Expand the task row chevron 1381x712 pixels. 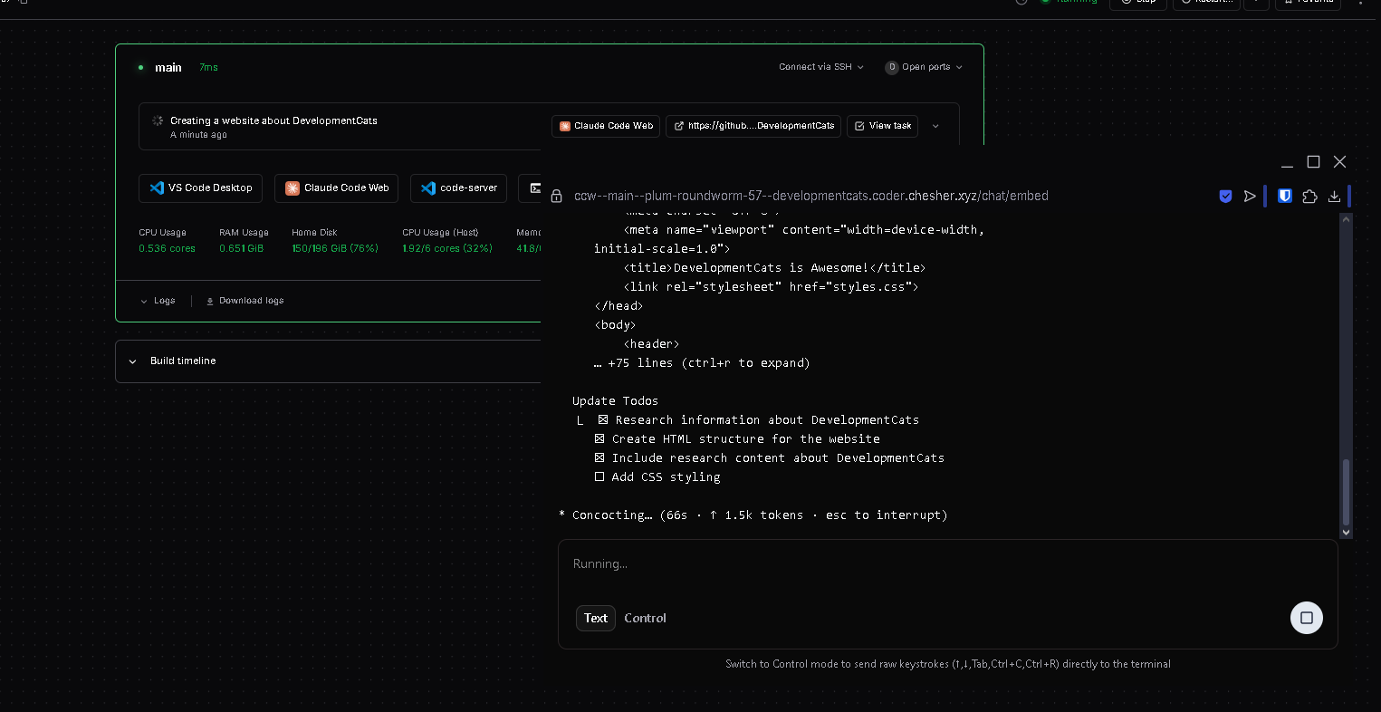coord(935,126)
